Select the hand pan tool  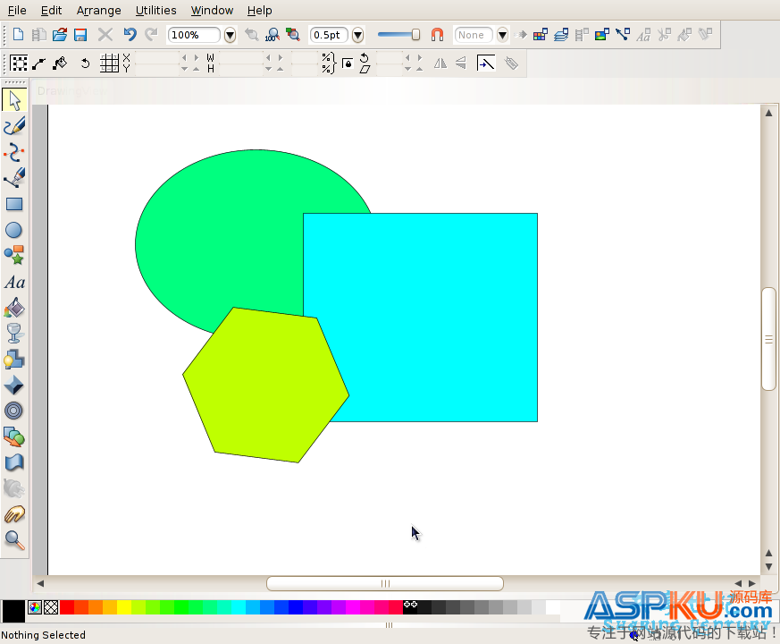pyautogui.click(x=14, y=514)
